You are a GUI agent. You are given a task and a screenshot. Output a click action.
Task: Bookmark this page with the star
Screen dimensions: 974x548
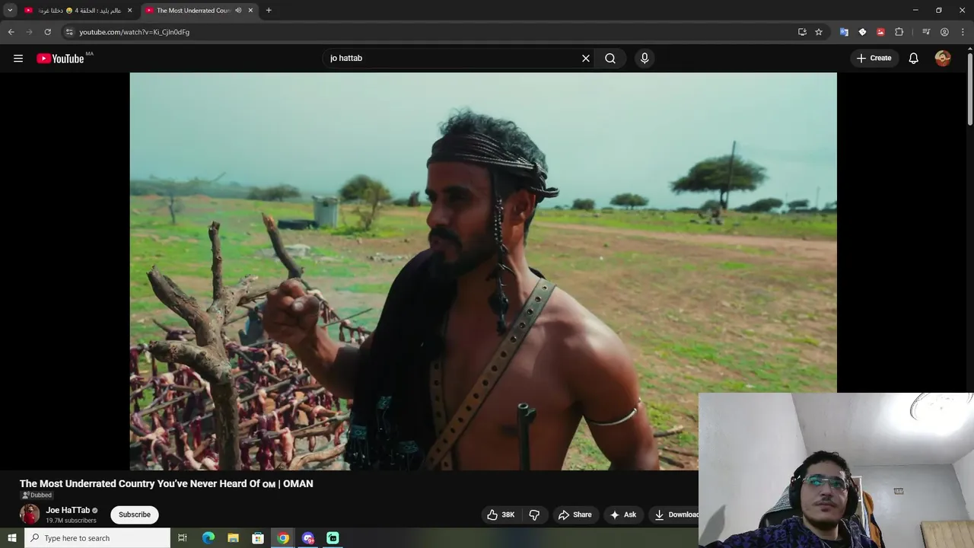tap(819, 32)
